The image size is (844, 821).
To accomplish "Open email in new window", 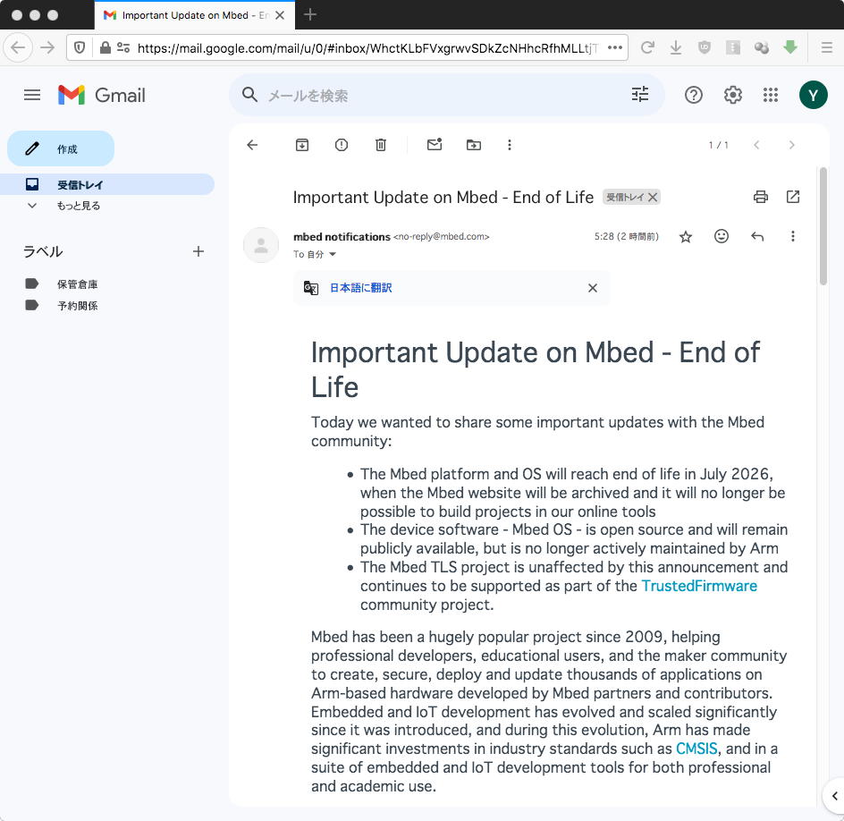I will [793, 197].
